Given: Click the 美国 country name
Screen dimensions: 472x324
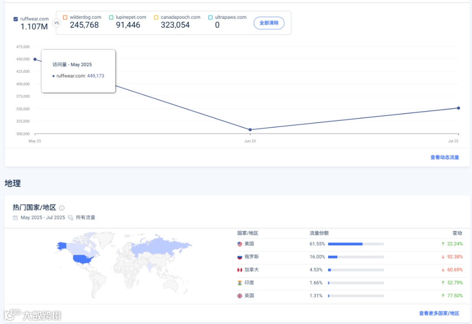Looking at the screenshot, I should 249,244.
